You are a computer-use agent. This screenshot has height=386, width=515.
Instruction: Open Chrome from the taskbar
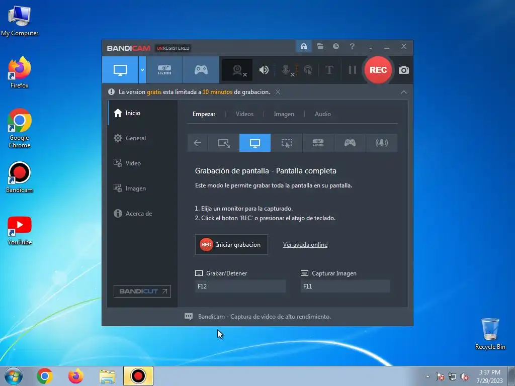45,376
